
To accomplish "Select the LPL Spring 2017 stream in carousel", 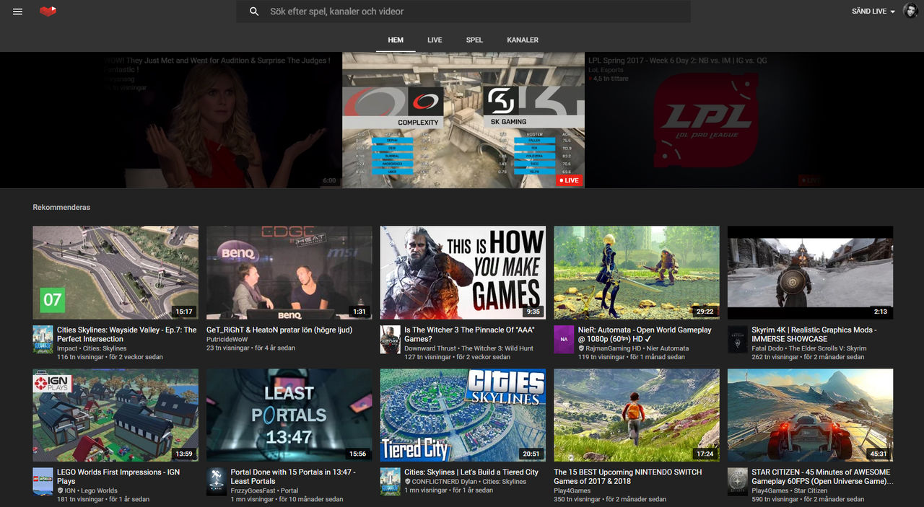I will [705, 120].
